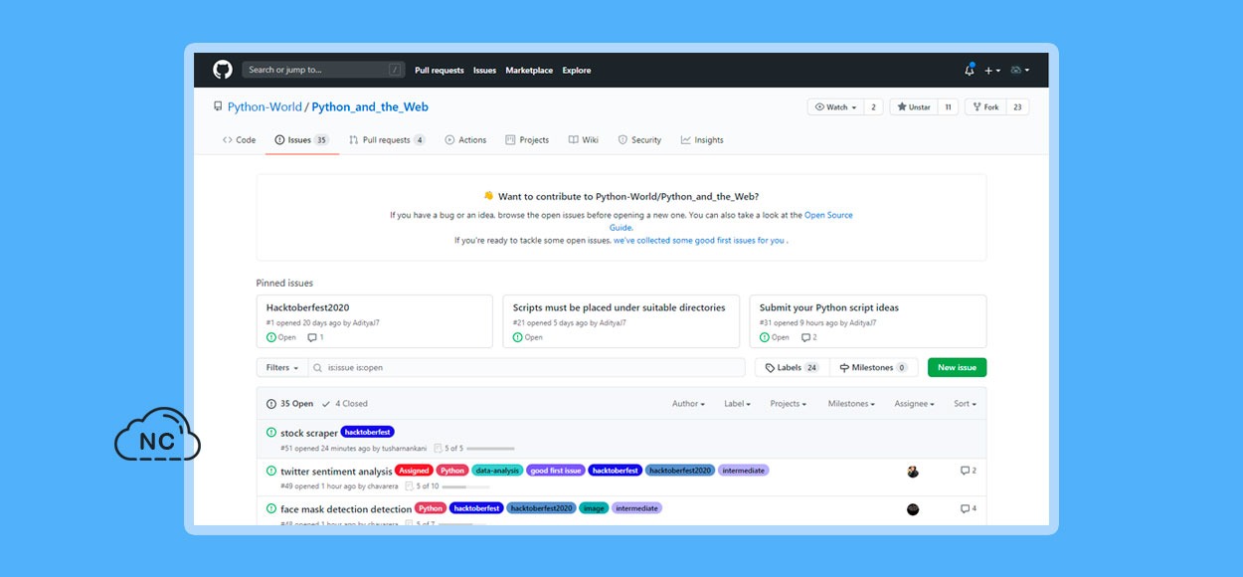The width and height of the screenshot is (1243, 577).
Task: Open comments on twitter sentiment analysis issue
Action: (x=969, y=471)
